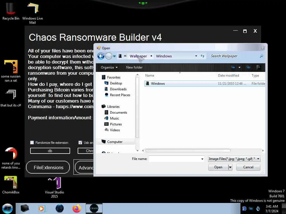Click the CHAOS taskbar app icon
This screenshot has height=214, width=286.
tap(94, 208)
